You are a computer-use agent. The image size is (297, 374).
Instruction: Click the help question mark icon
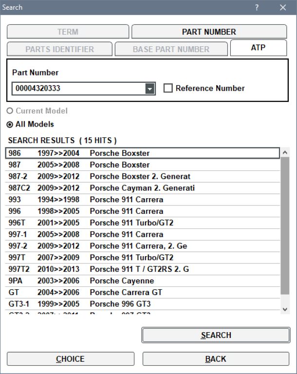[257, 7]
